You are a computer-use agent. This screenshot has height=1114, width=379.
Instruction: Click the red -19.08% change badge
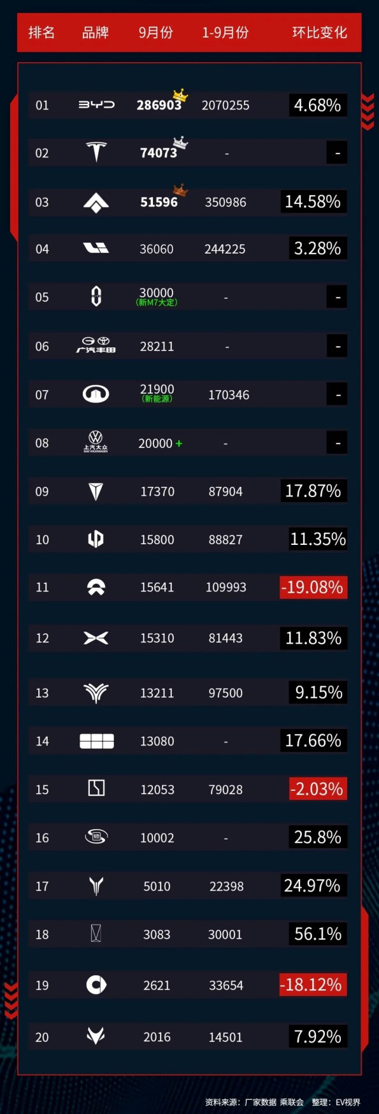click(313, 587)
